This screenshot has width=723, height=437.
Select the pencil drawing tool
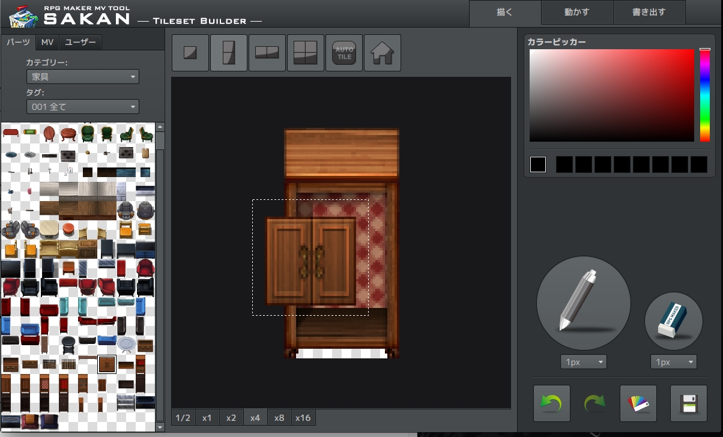(x=583, y=304)
